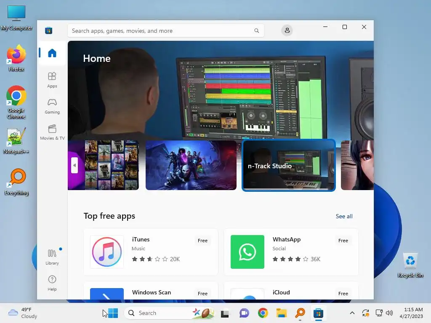The image size is (431, 323).
Task: Open Movies & TV in the sidebar
Action: [52, 132]
